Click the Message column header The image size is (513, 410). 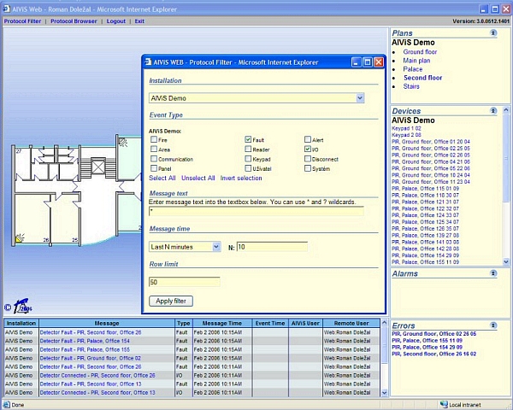click(x=107, y=323)
